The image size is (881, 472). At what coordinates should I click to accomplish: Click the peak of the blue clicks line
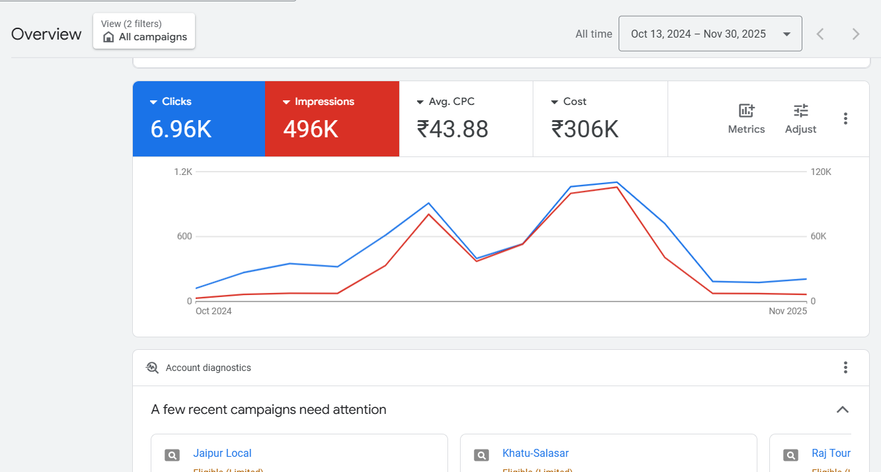coord(617,182)
